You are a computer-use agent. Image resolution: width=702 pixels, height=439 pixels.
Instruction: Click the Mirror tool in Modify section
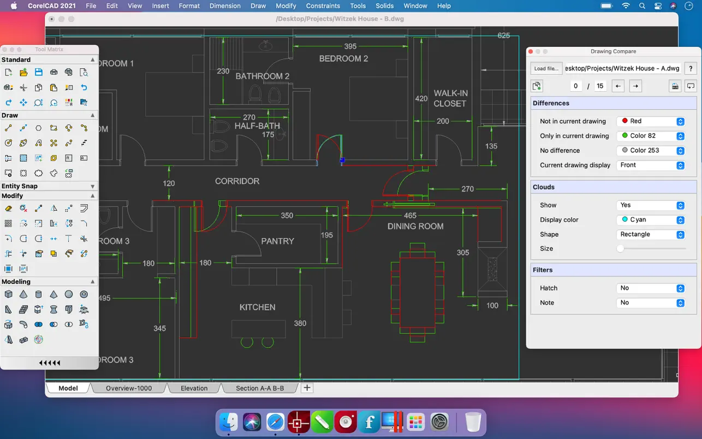tap(53, 209)
